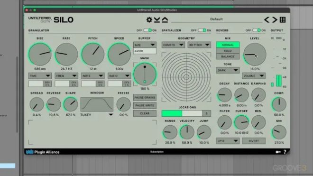This screenshot has width=313, height=176.
Task: Click the Default preset name field
Action: click(216, 19)
